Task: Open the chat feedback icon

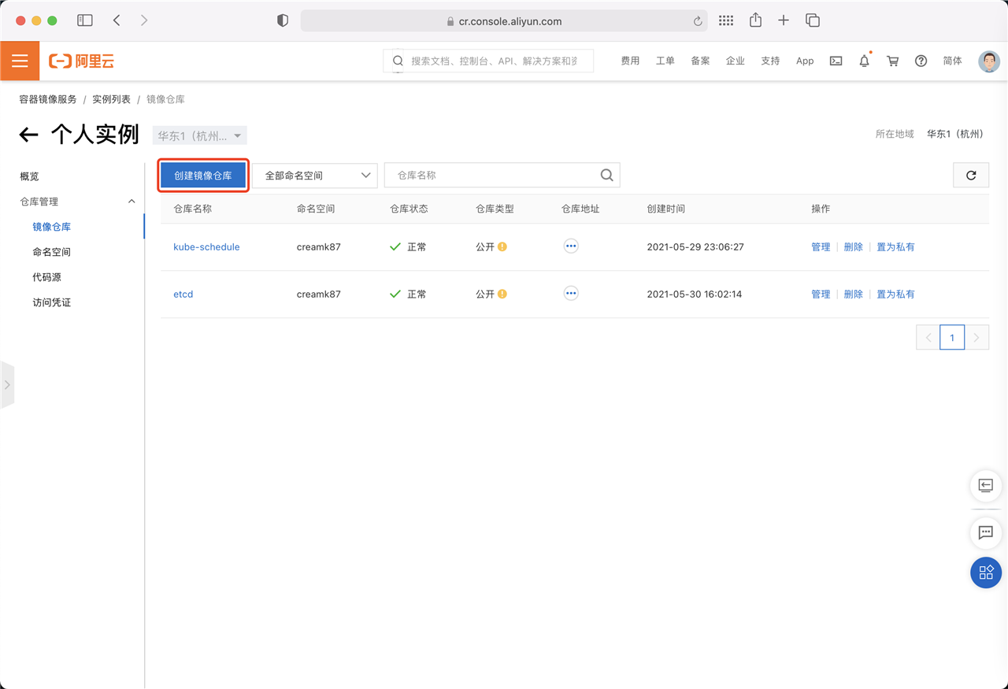Action: click(985, 532)
